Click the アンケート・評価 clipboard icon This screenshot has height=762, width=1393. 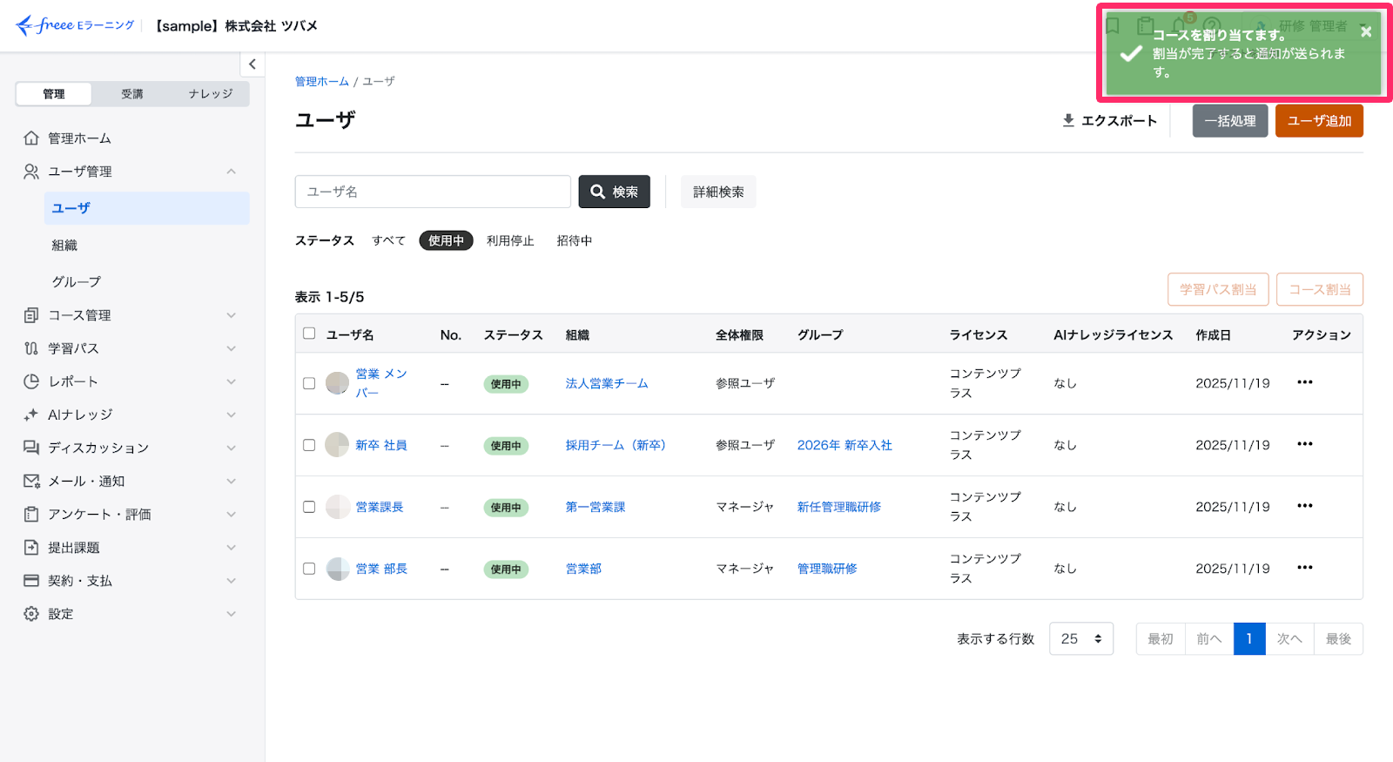(x=31, y=515)
